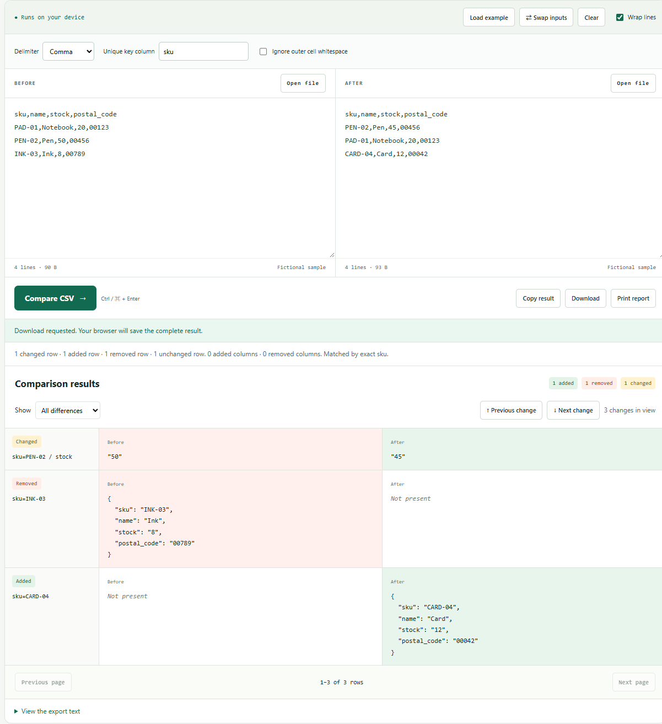Screen dimensions: 662x724
Task: Click 'Not present' in the Removed row
Action: coord(411,498)
